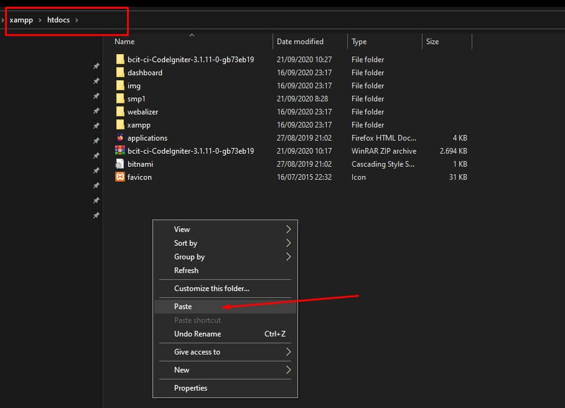Select the favicon XAMPP icon
The image size is (565, 408).
pyautogui.click(x=120, y=177)
